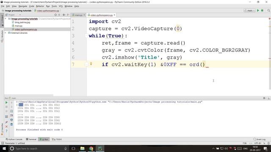Image resolution: width=271 pixels, height=152 pixels.
Task: Open the Help menu
Action: click(x=77, y=6)
